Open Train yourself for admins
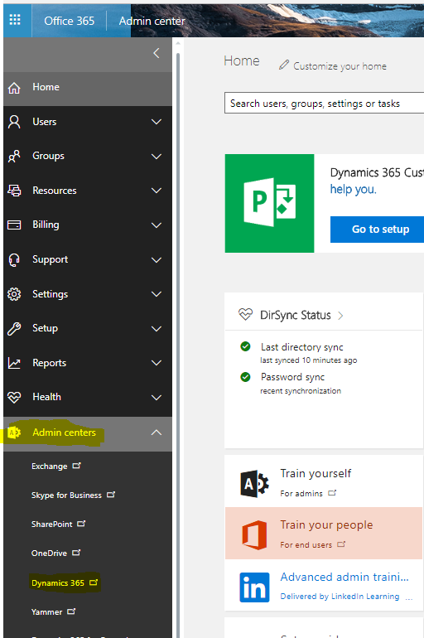This screenshot has height=638, width=424. [x=324, y=481]
